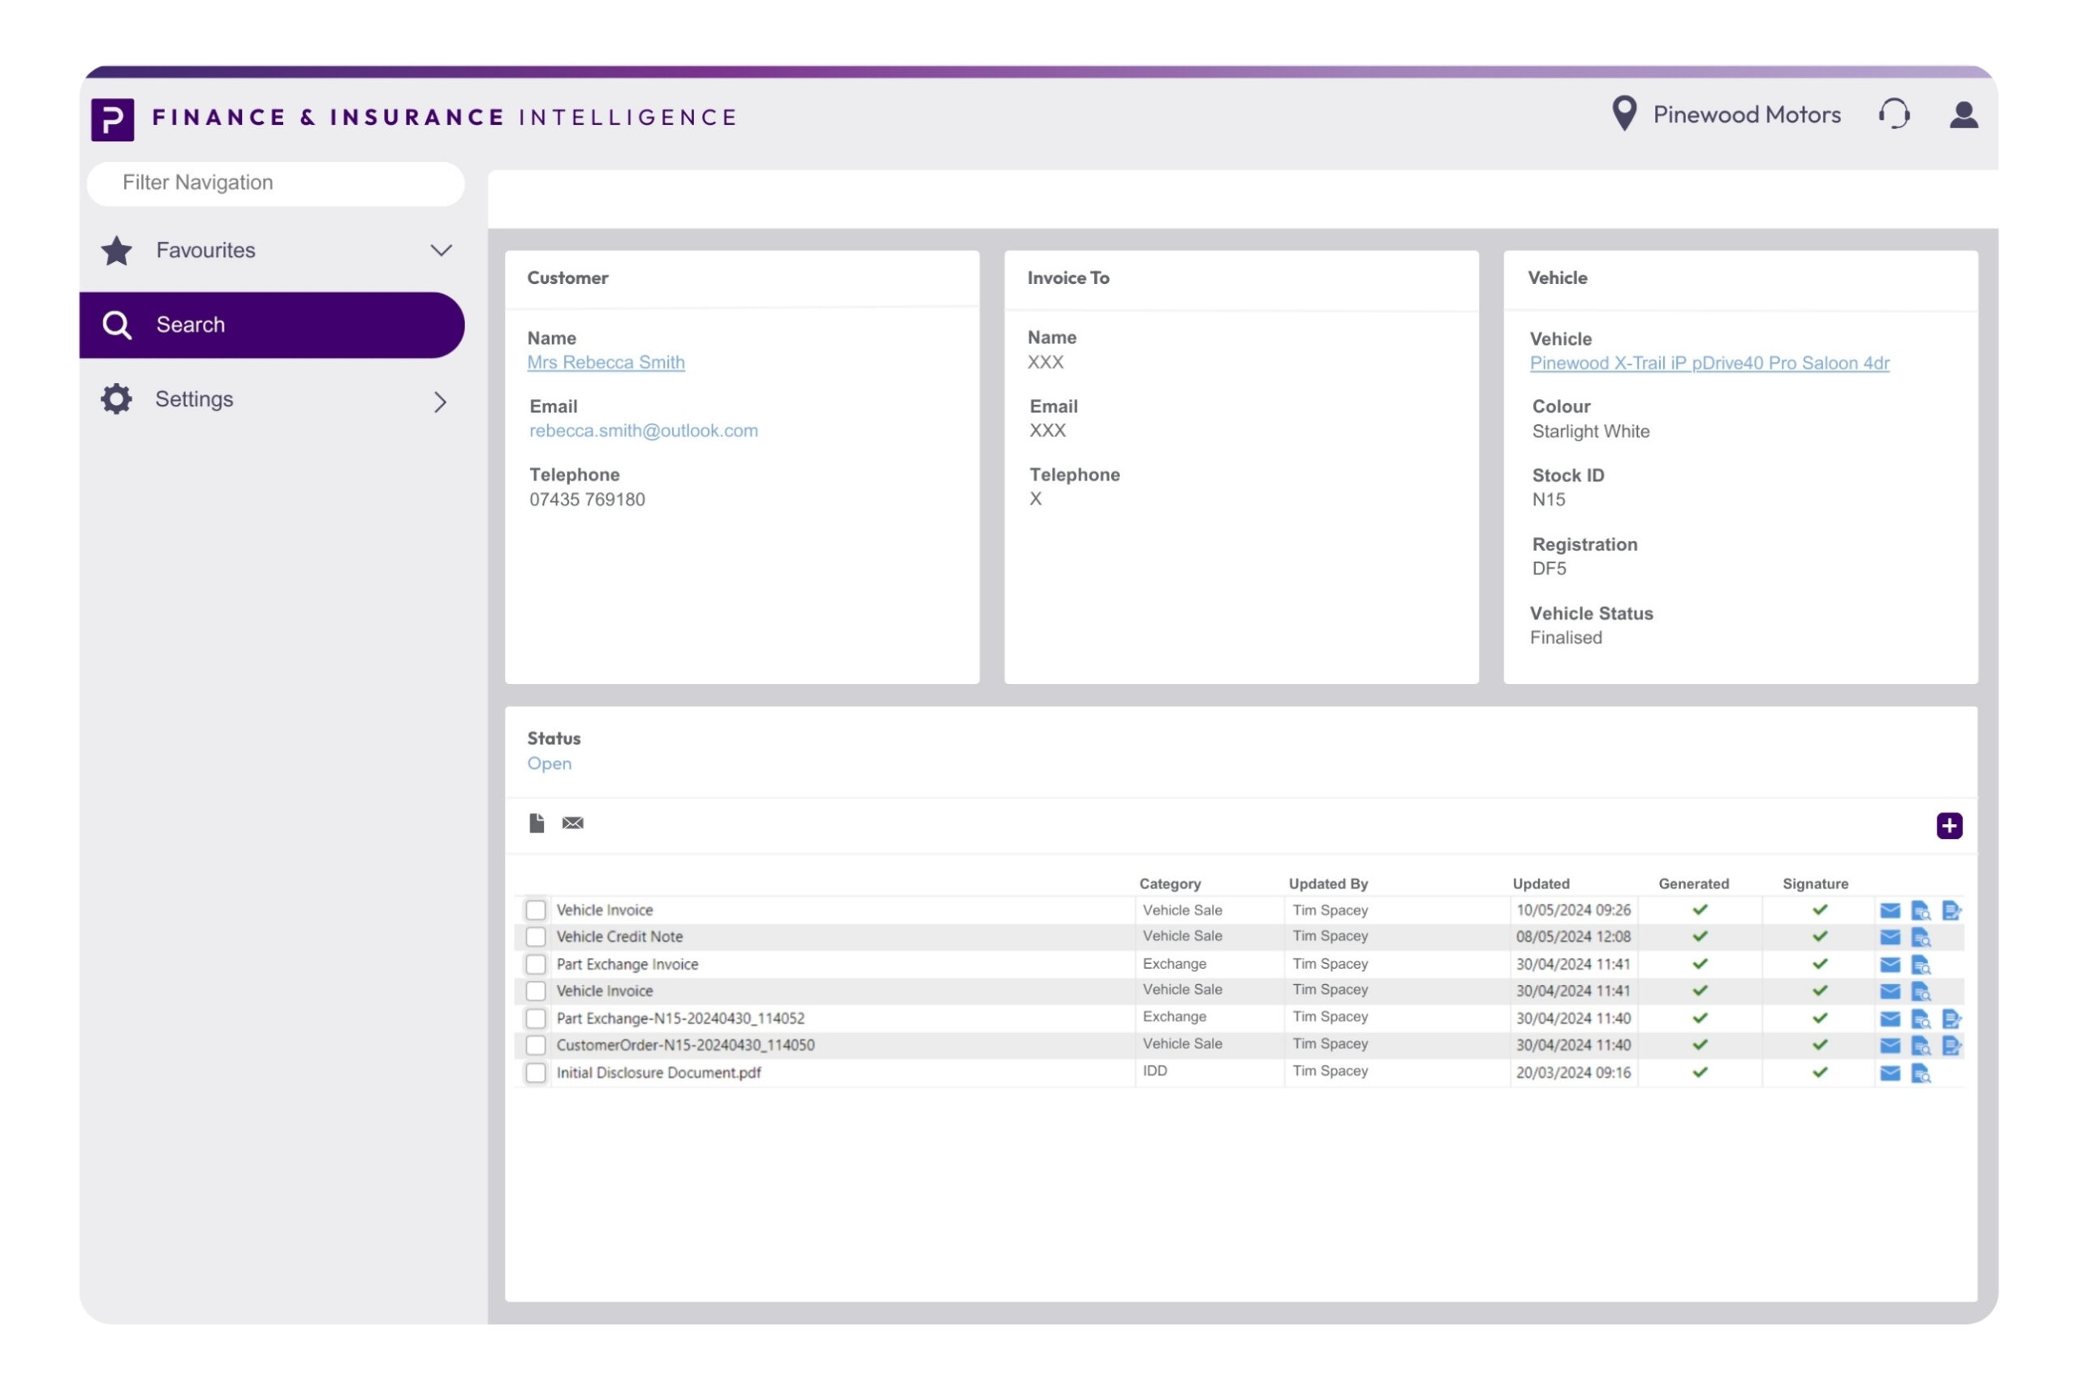
Task: Preview the Part Exchange Invoice document
Action: 1921,965
